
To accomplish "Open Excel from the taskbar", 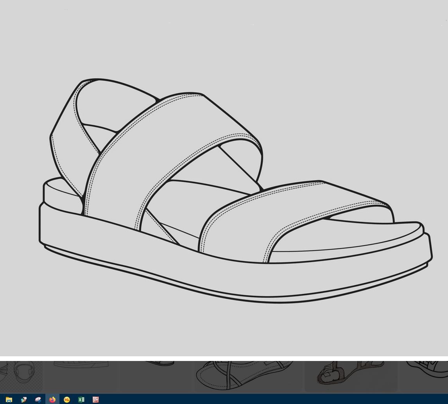I will click(81, 399).
